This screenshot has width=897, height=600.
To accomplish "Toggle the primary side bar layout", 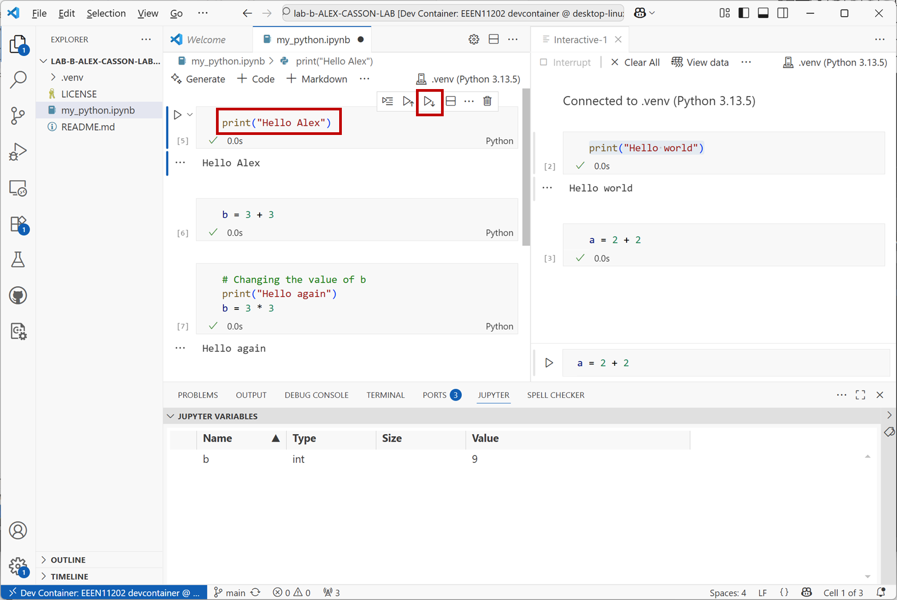I will 743,13.
